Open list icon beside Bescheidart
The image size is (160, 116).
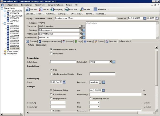(103, 82)
